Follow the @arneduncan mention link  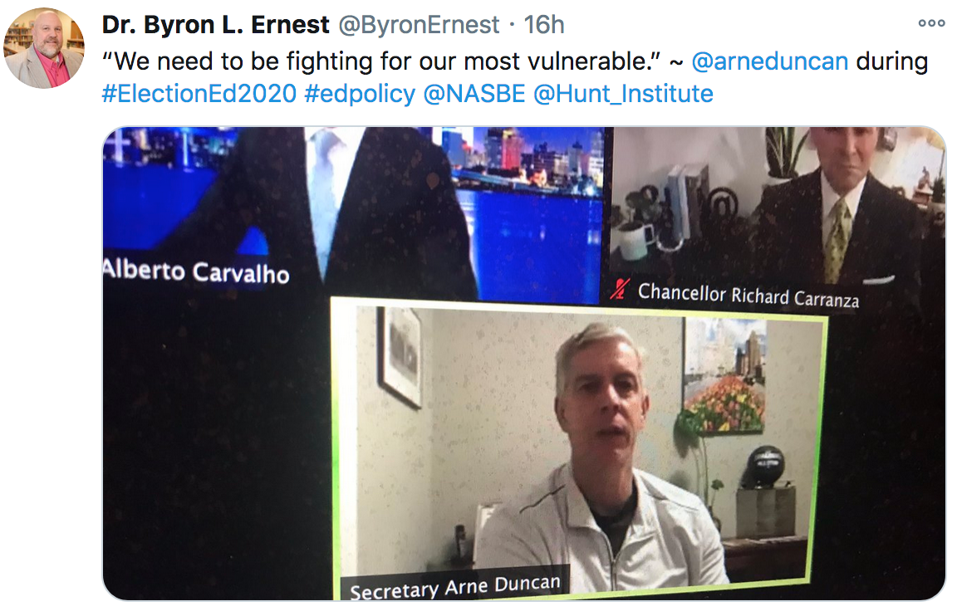click(x=769, y=61)
